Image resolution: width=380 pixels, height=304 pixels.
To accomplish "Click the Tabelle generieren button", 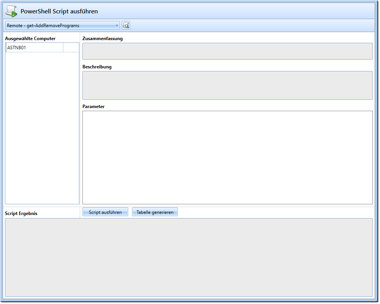I will [x=155, y=212].
